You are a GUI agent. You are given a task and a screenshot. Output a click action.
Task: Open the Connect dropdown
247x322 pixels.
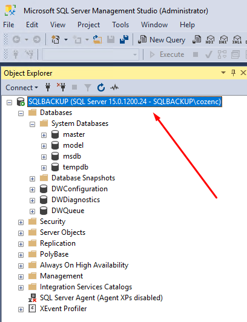pyautogui.click(x=22, y=88)
